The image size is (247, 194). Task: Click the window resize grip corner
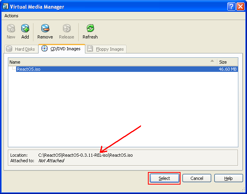(x=243, y=190)
